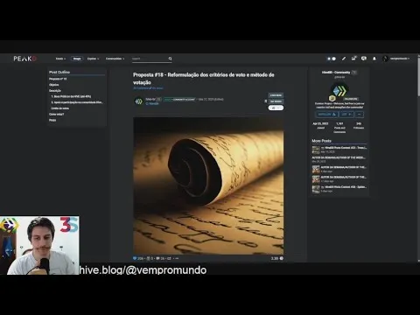This screenshot has height=315, width=420.
Task: Select the highlighted pill tab in the header
Action: [x=77, y=59]
